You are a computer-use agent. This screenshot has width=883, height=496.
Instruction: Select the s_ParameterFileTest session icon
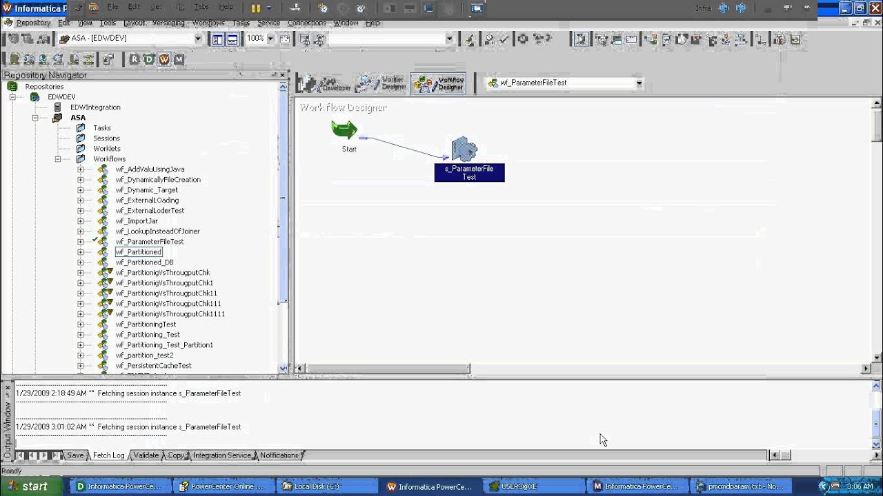click(x=464, y=149)
